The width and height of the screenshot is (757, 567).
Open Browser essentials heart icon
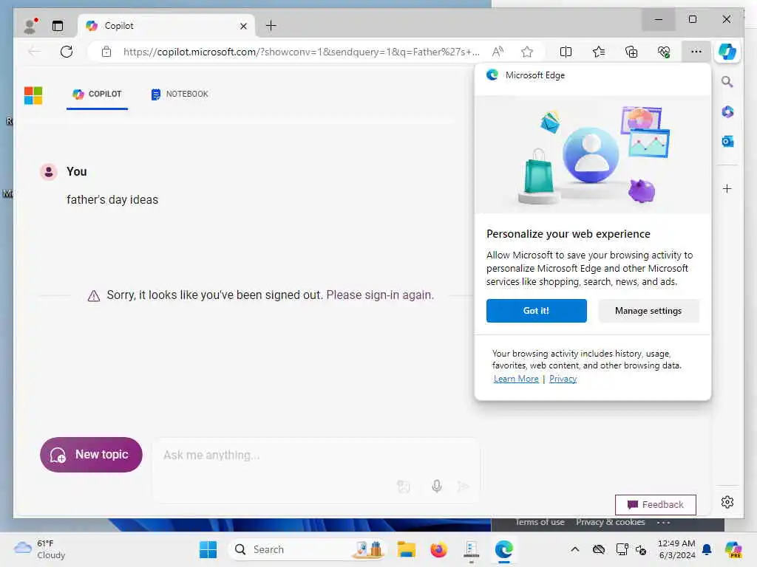point(664,52)
